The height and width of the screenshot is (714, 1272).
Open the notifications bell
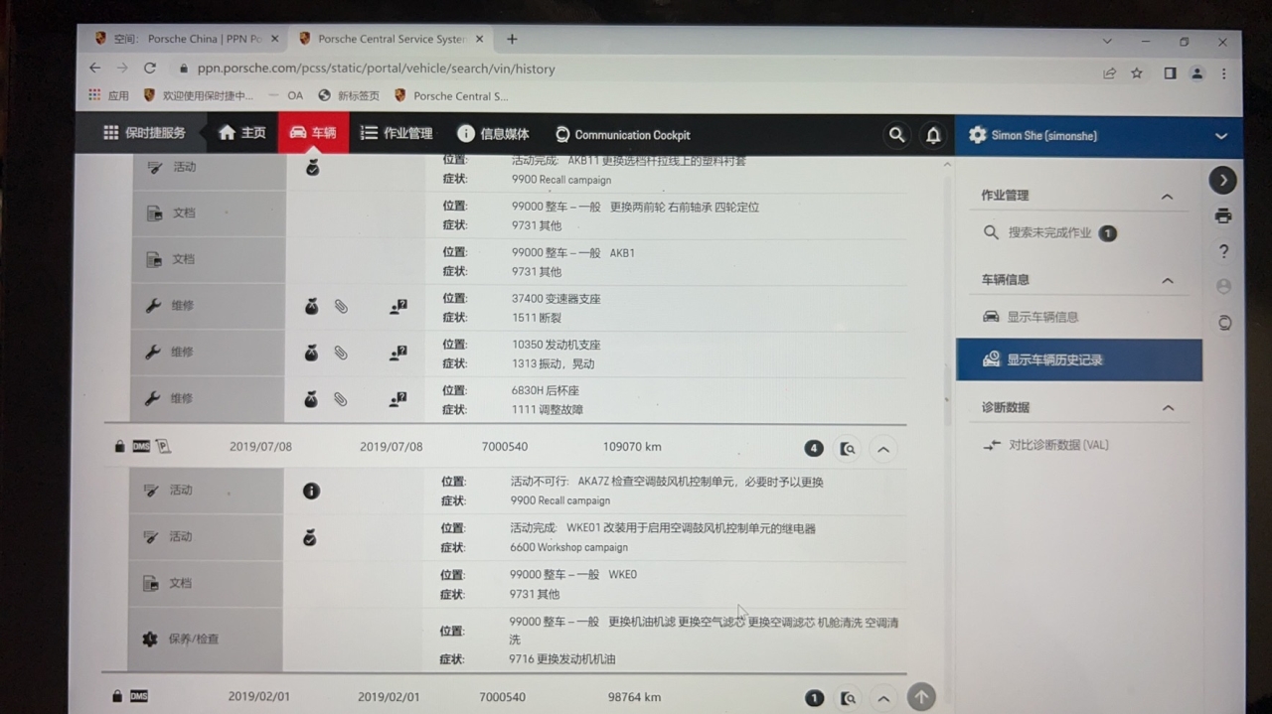933,135
